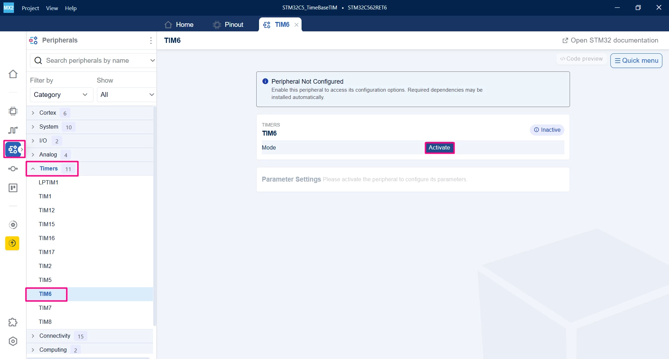Switch to the Pinout tab
The height and width of the screenshot is (359, 669).
(x=228, y=25)
